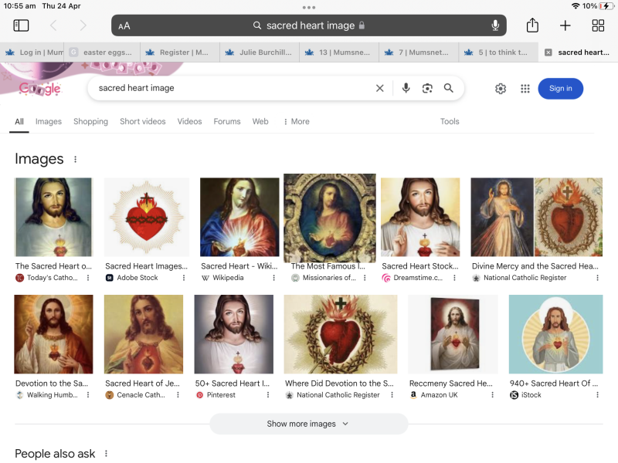The image size is (618, 463).
Task: Open 940+ Sacred Heart iStock link
Action: [x=554, y=384]
